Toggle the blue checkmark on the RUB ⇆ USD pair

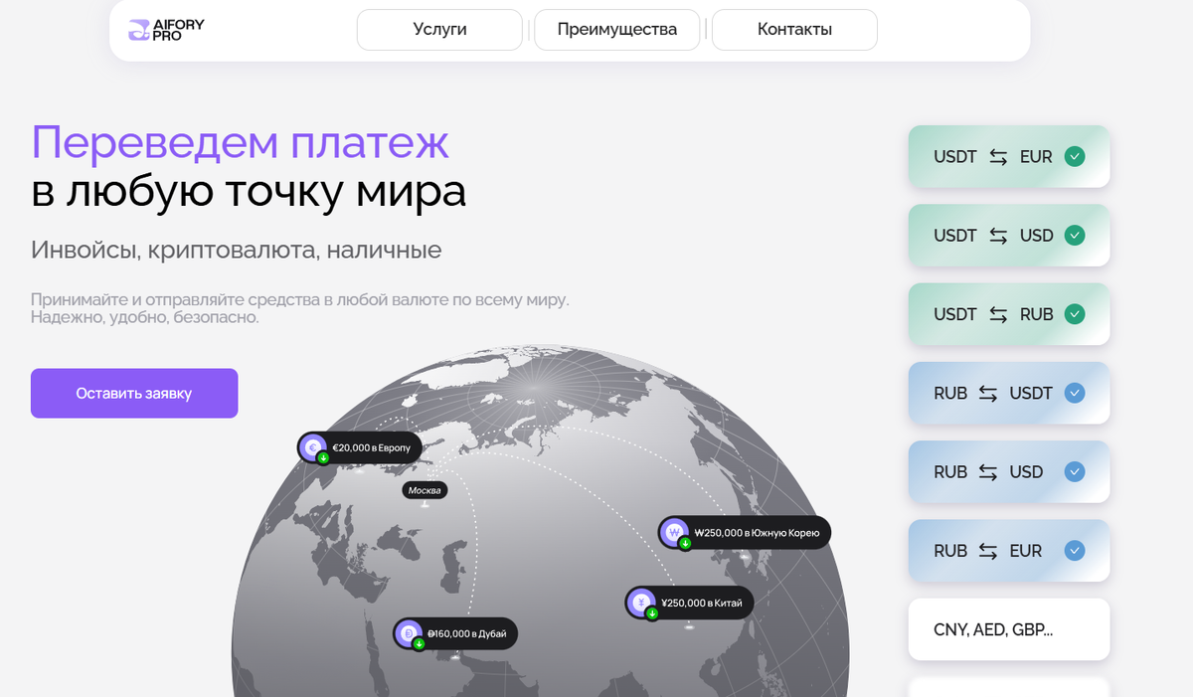(1074, 471)
